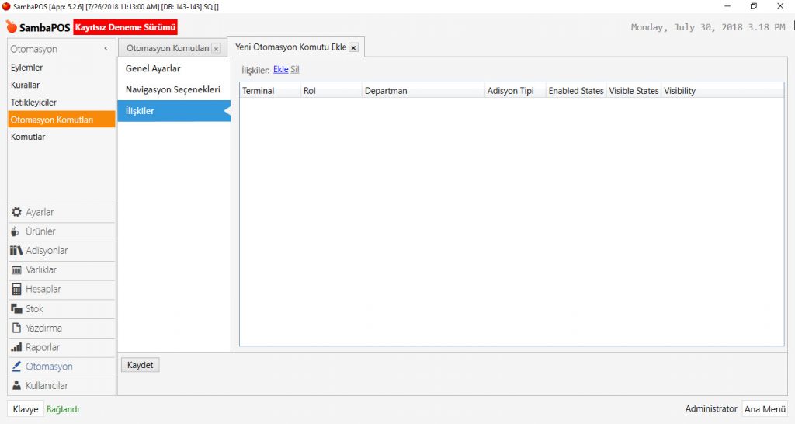Click the Sil link to delete a relation
Screen dimensions: 795x424
pos(295,70)
